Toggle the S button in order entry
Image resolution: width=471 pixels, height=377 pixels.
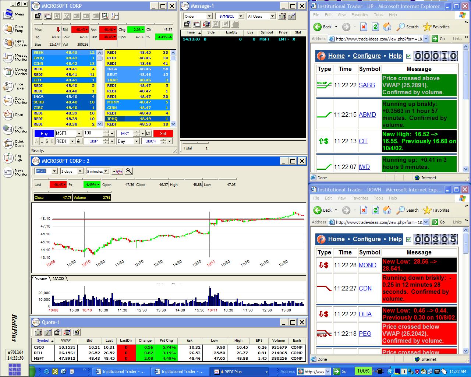point(47,141)
